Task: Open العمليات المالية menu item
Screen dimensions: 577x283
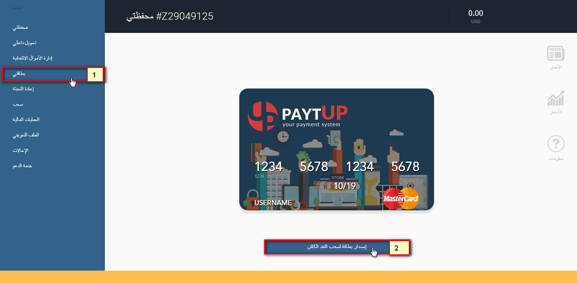Action: point(26,120)
